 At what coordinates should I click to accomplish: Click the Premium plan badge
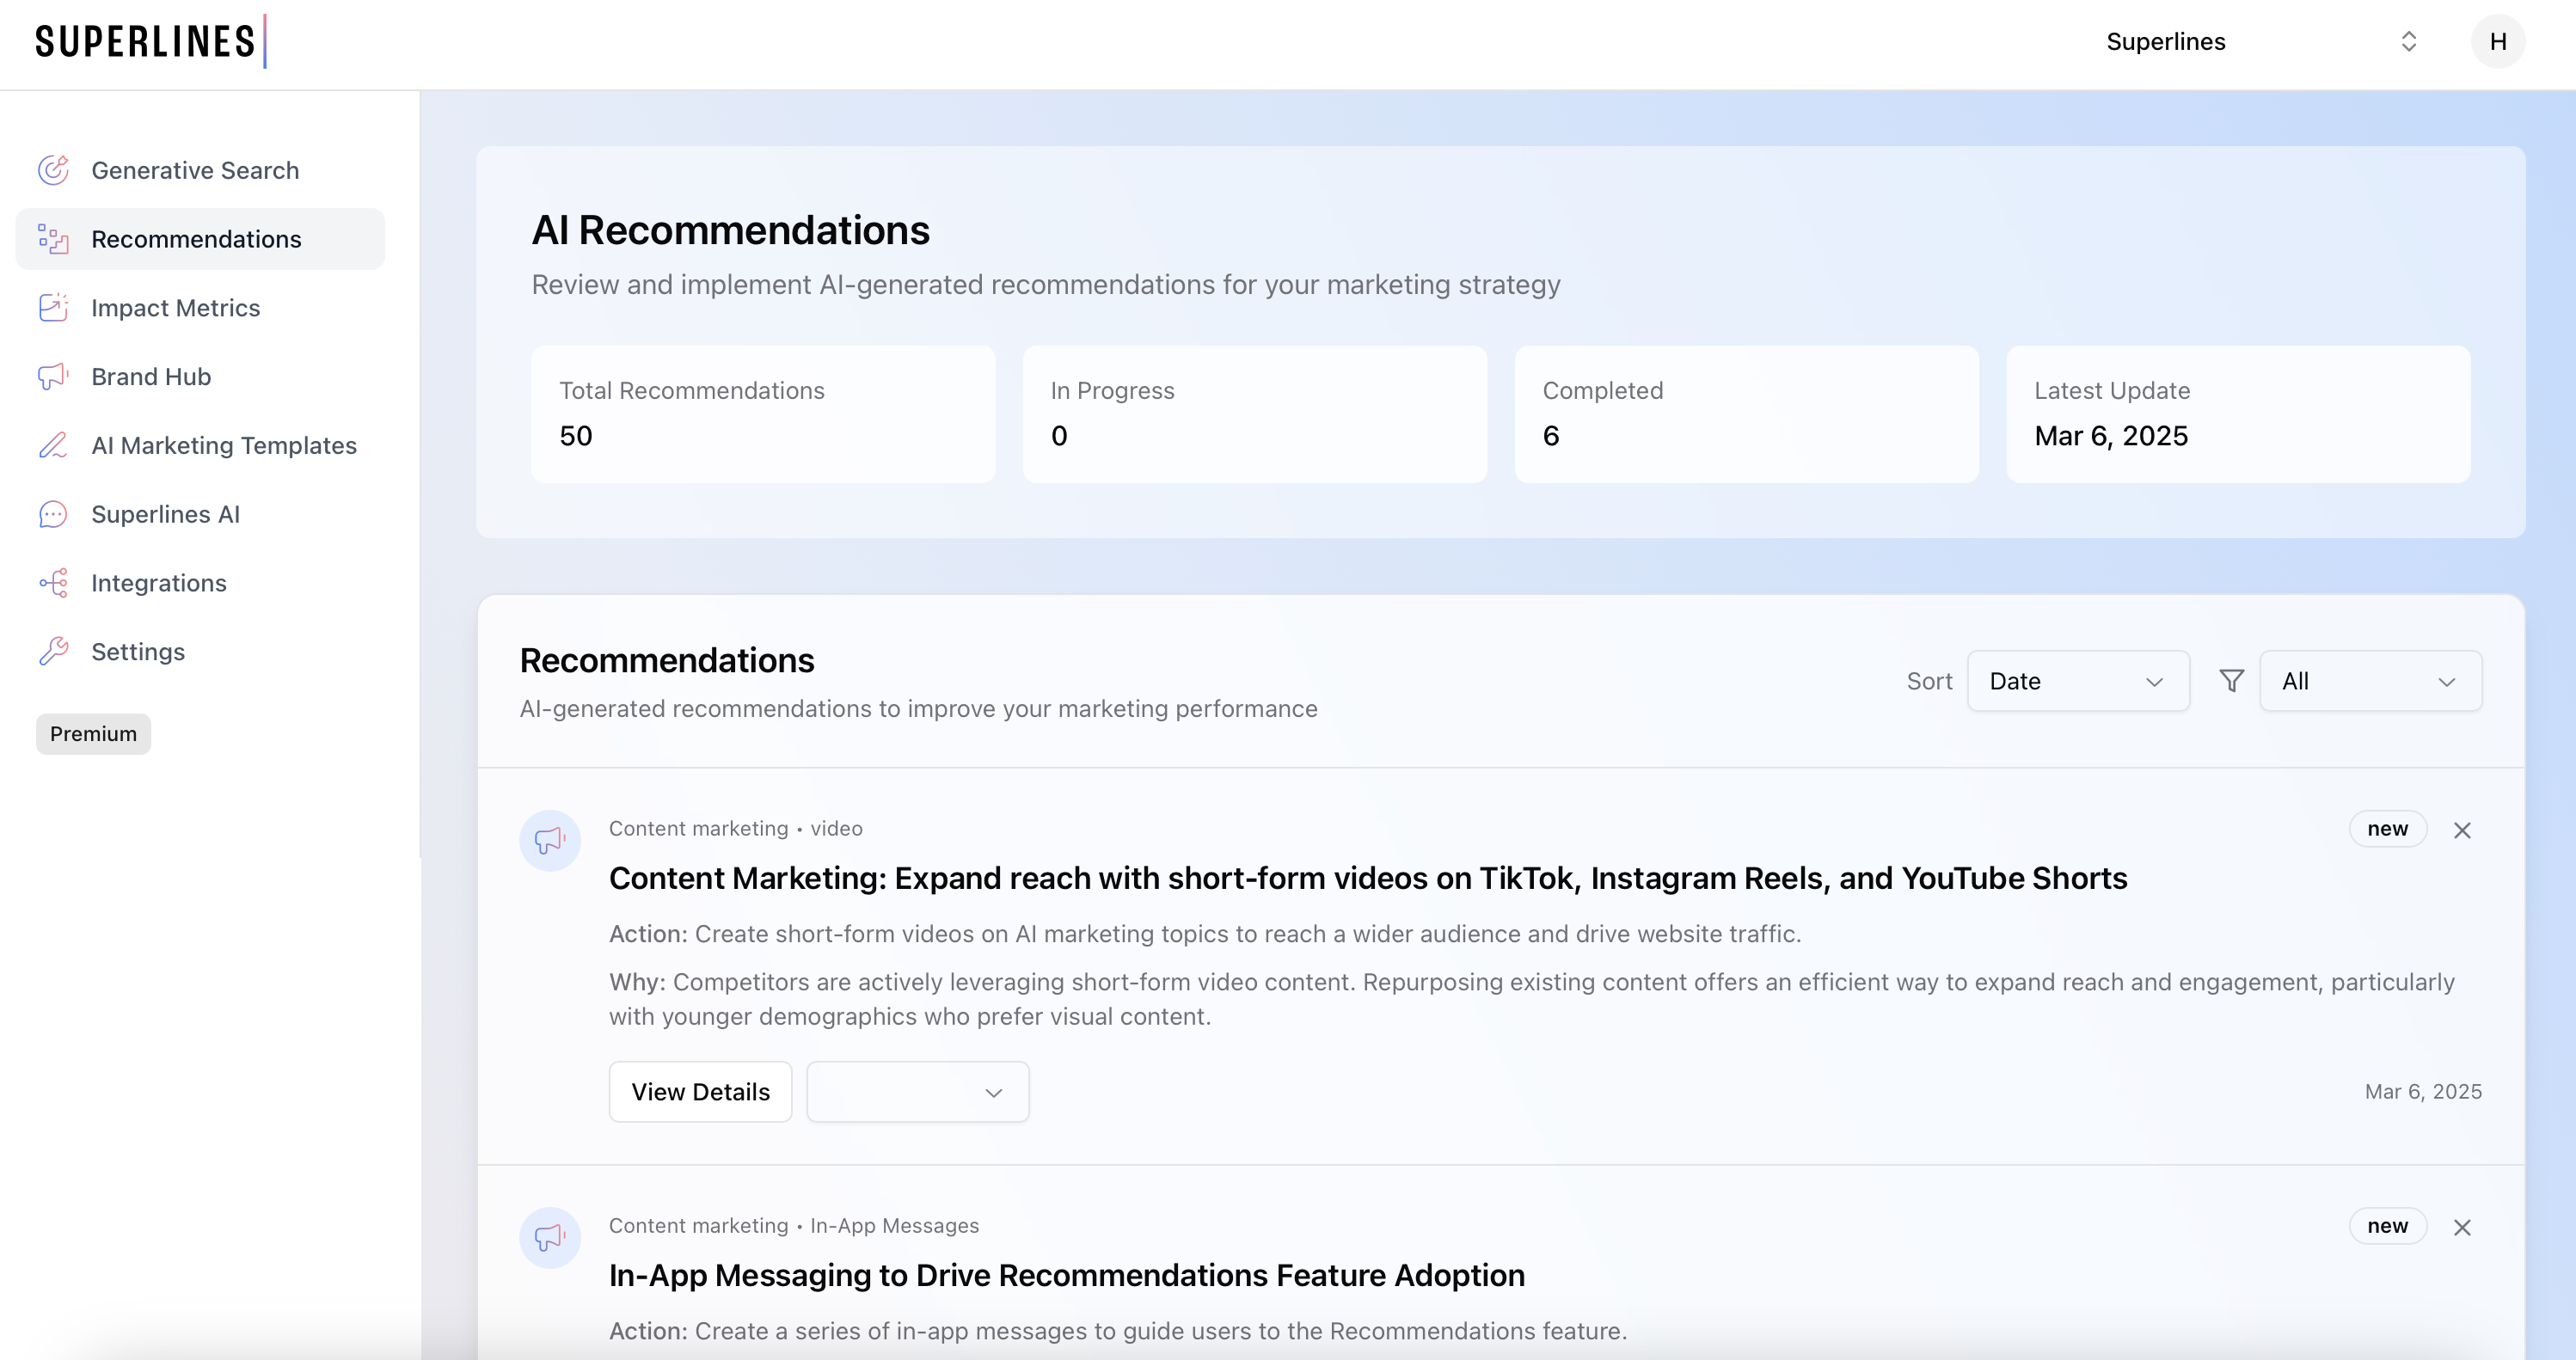click(93, 734)
